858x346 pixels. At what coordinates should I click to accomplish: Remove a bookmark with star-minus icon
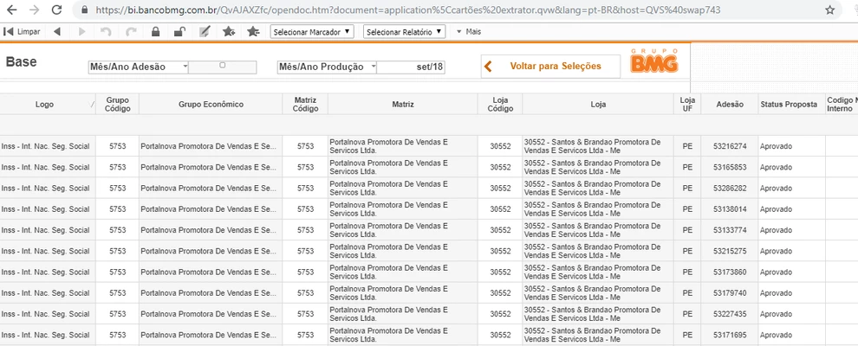coord(253,32)
